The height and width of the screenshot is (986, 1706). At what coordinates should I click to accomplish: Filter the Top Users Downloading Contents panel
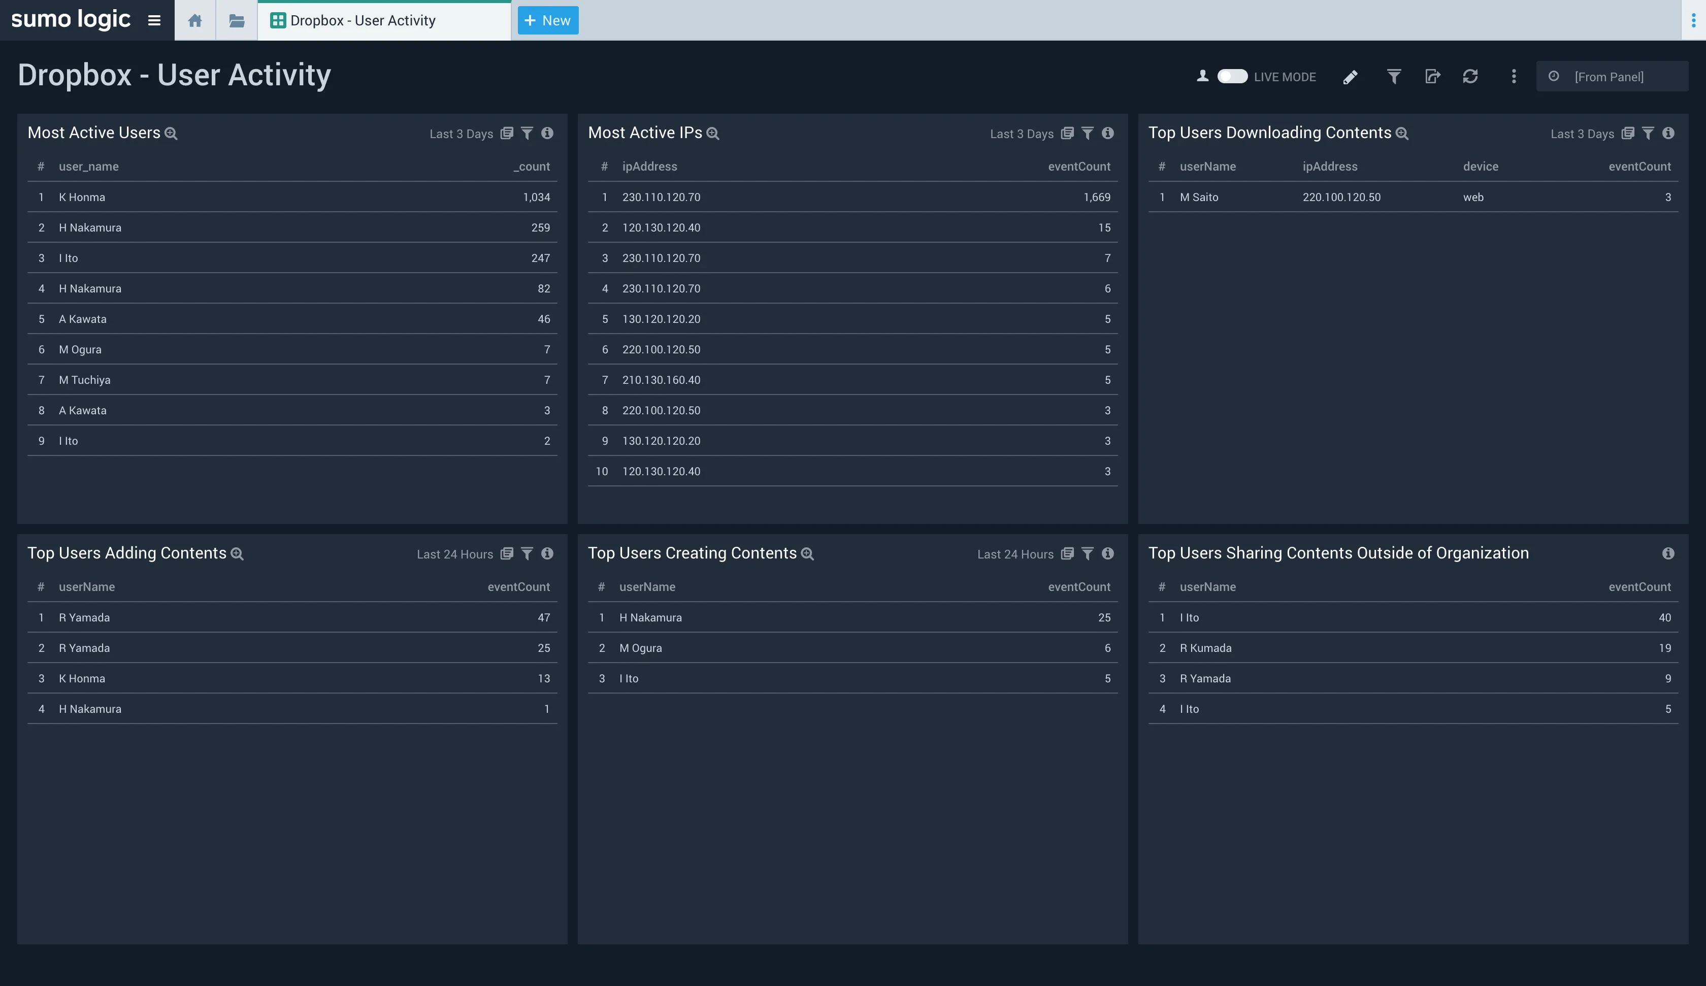[1648, 134]
